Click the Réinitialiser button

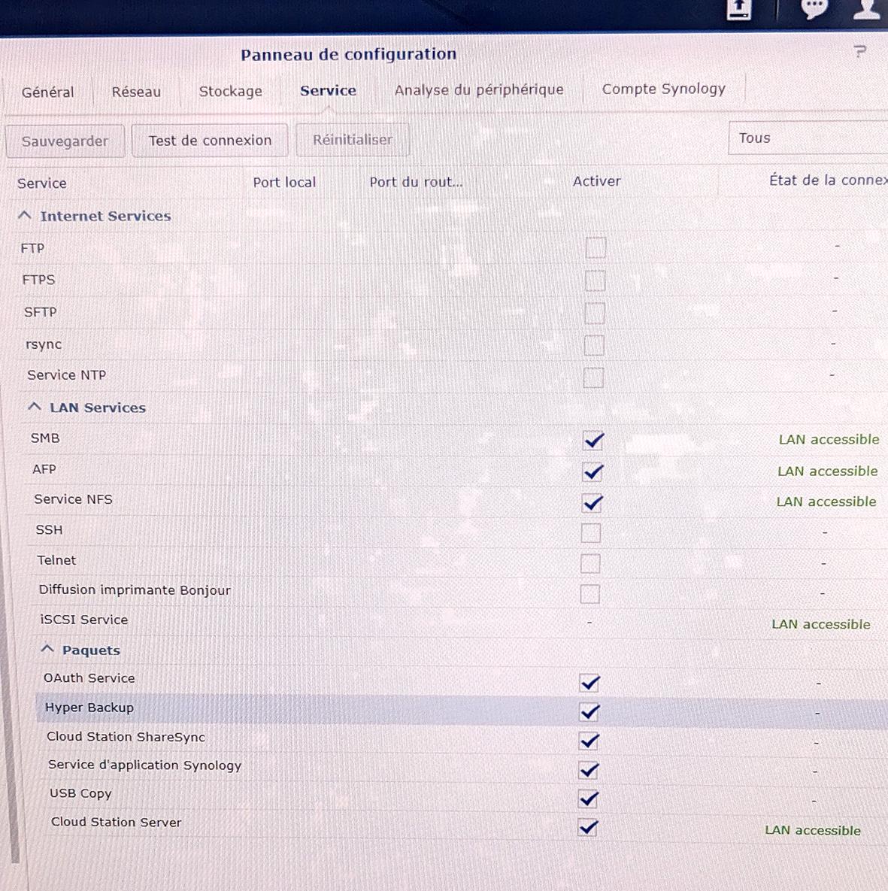pos(353,140)
